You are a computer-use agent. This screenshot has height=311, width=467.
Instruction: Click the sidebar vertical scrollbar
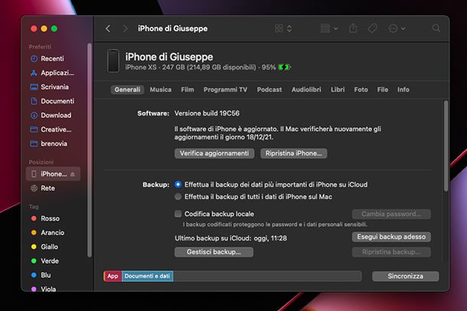coord(90,150)
